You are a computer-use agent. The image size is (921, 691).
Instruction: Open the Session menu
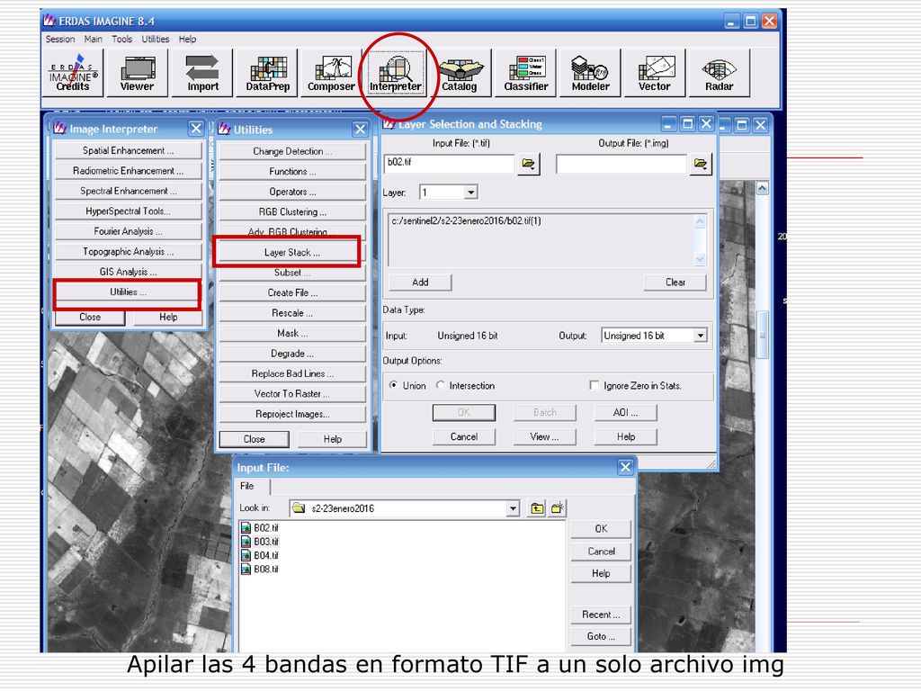[x=60, y=39]
